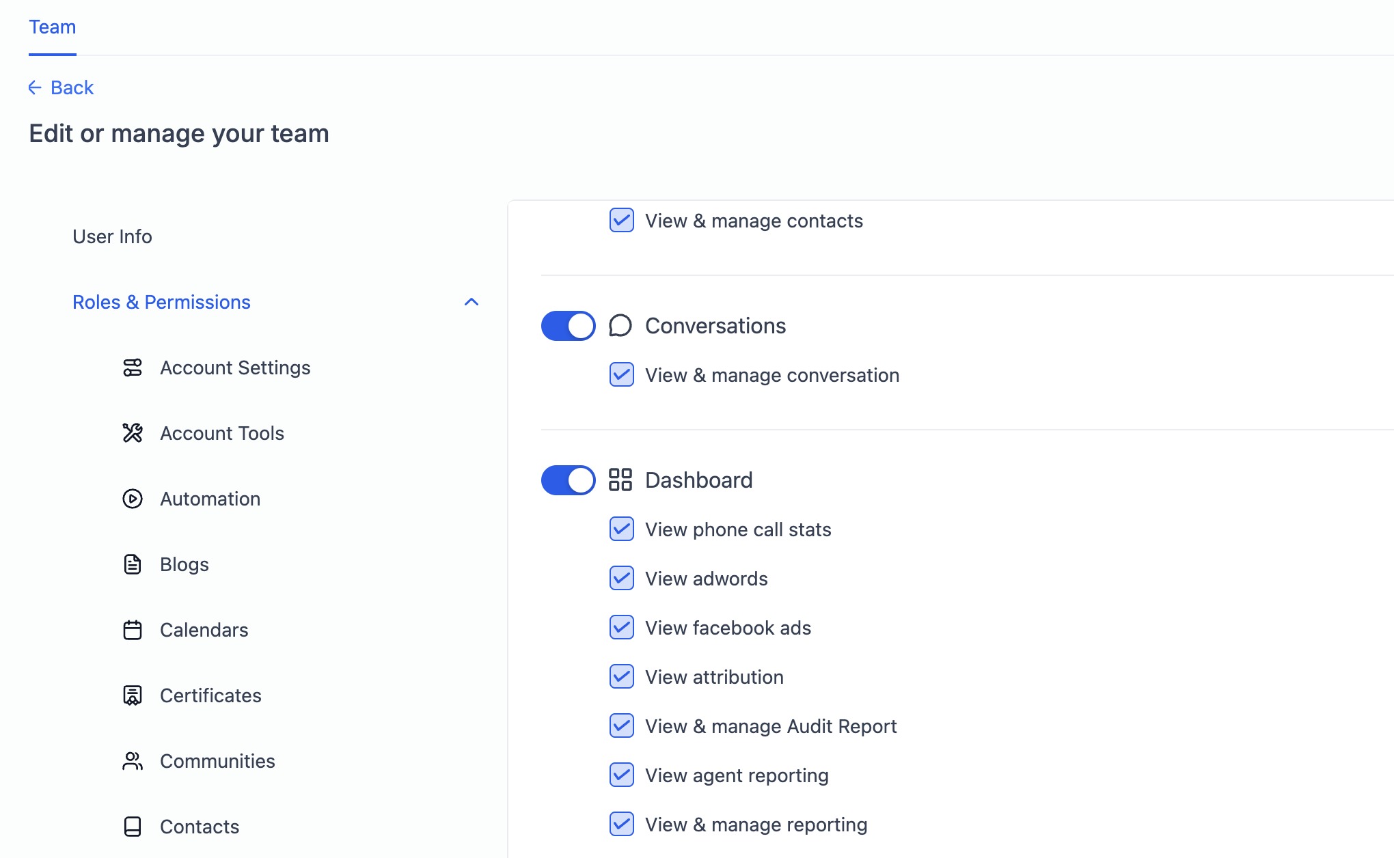Go Back using the arrow link
This screenshot has height=858, width=1394.
click(61, 87)
